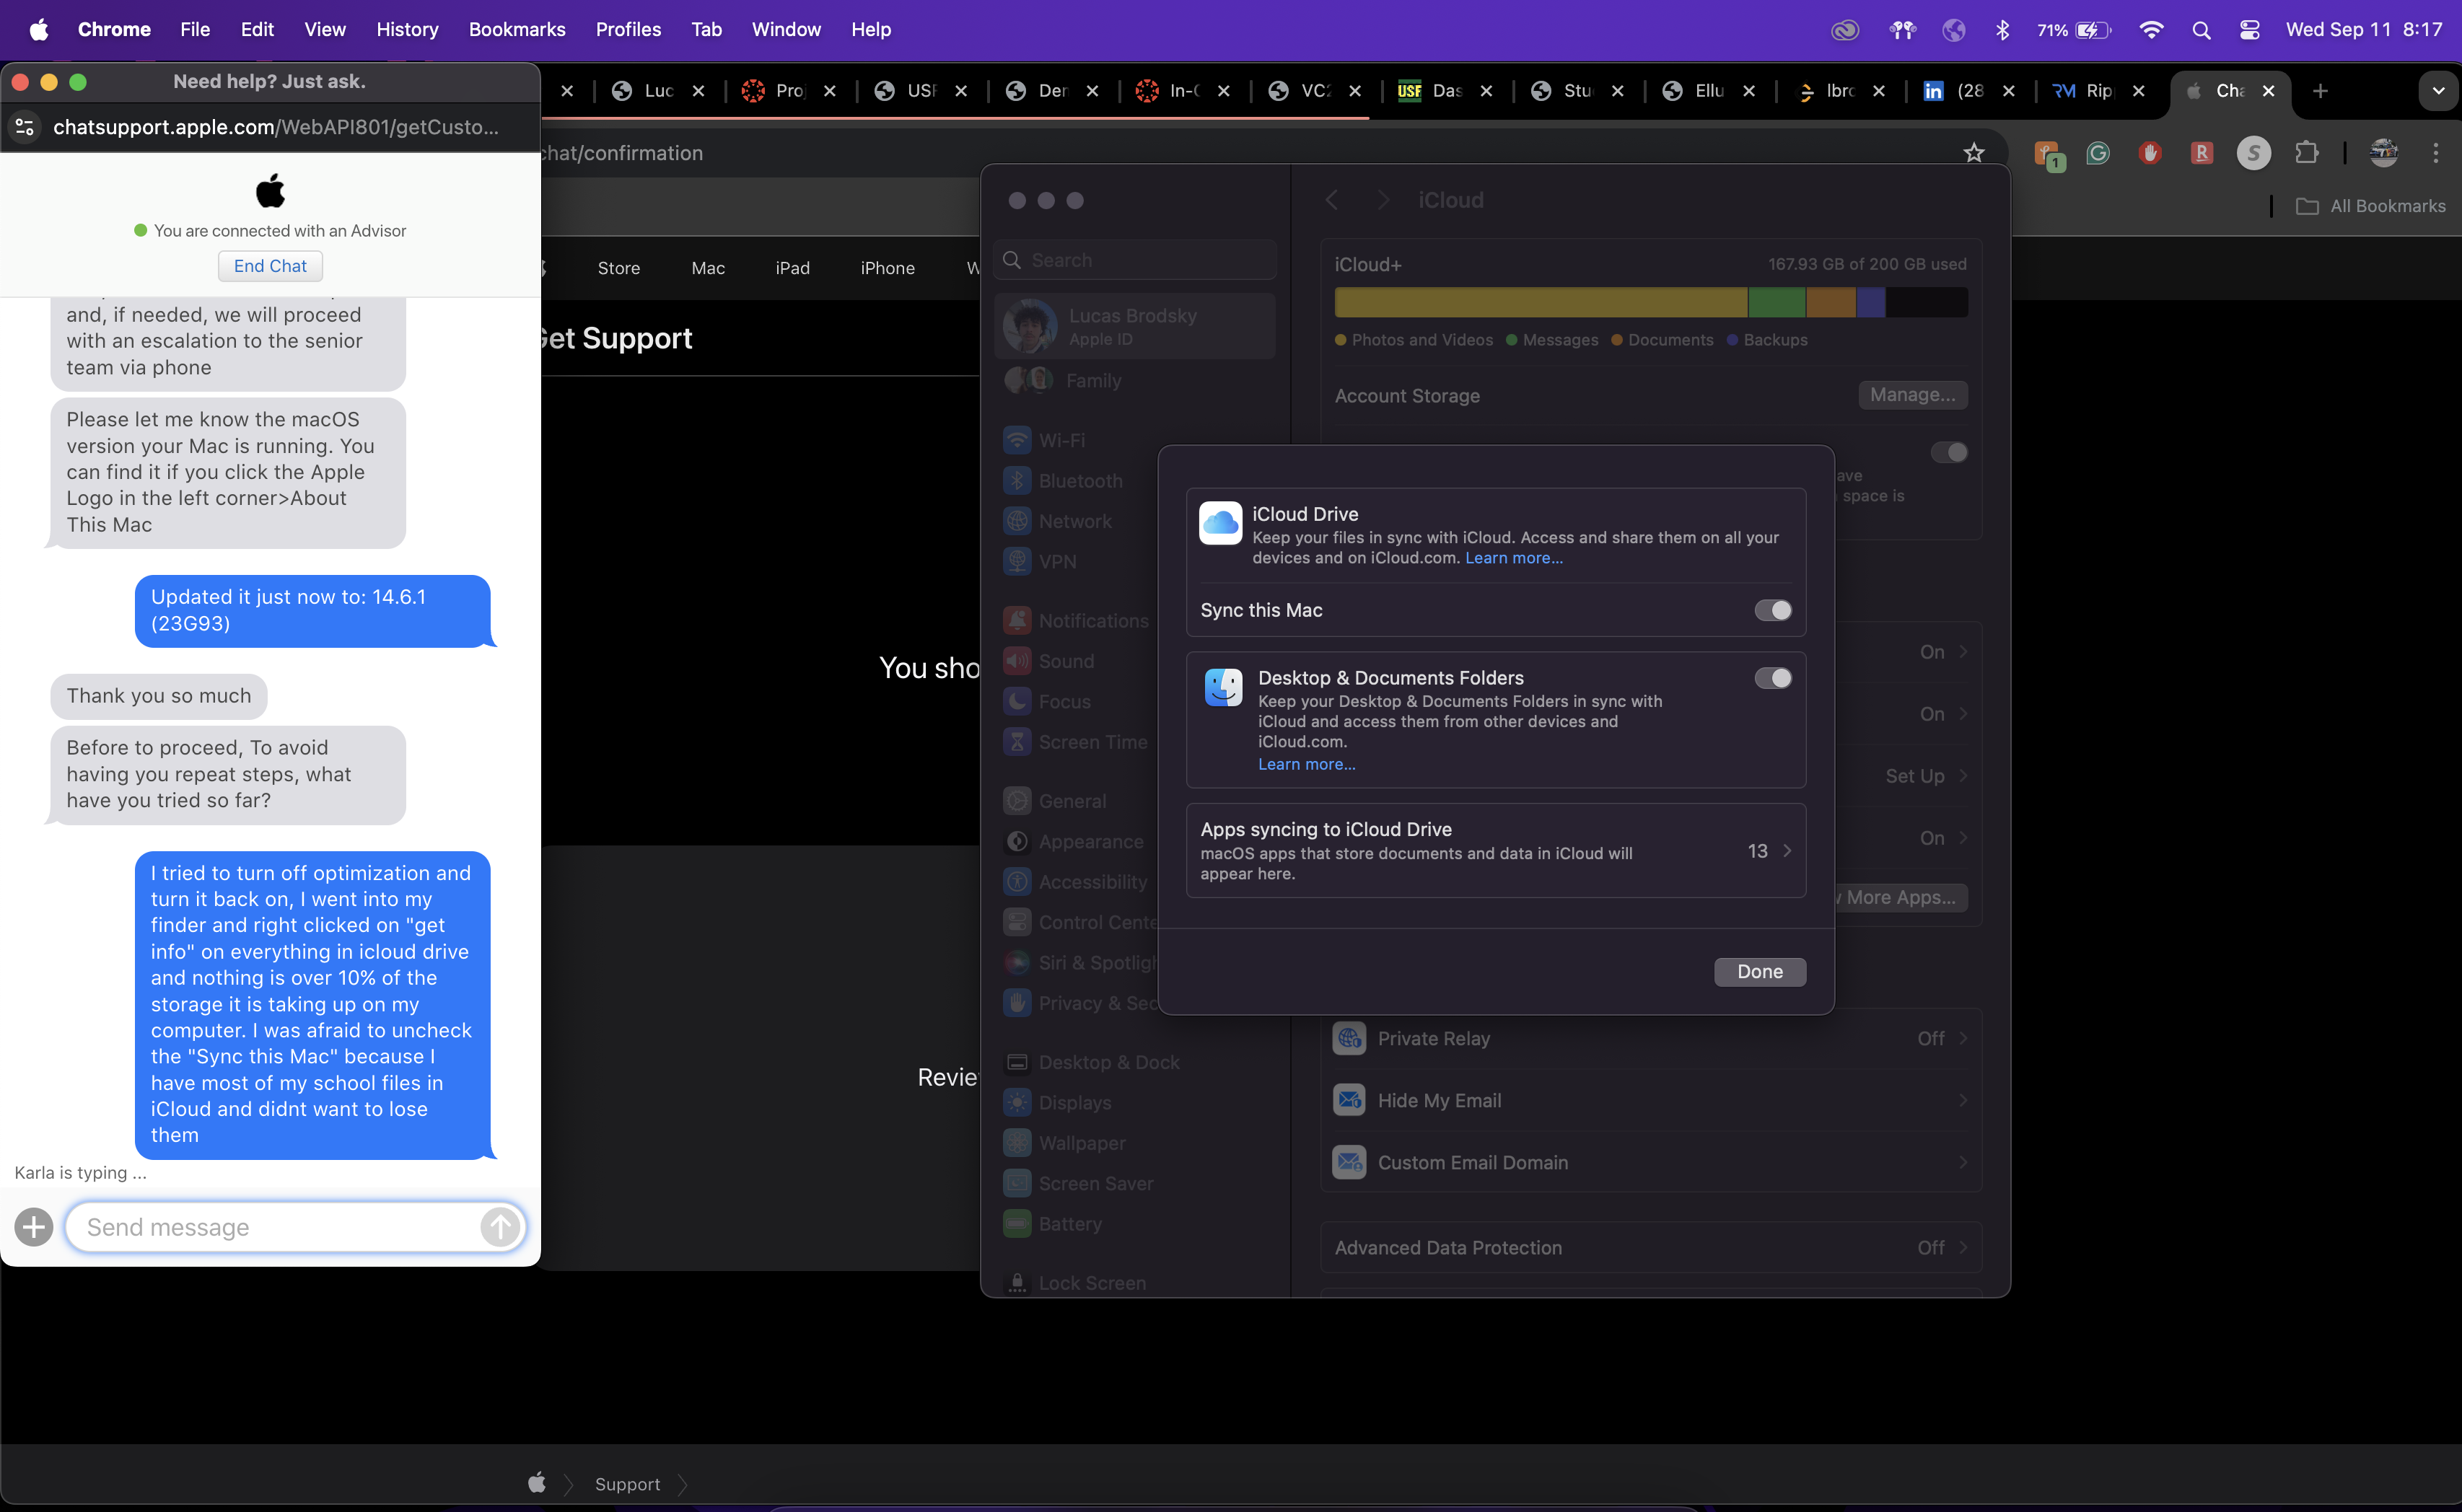Image resolution: width=2462 pixels, height=1512 pixels.
Task: Open the Apple menu
Action: [39, 29]
